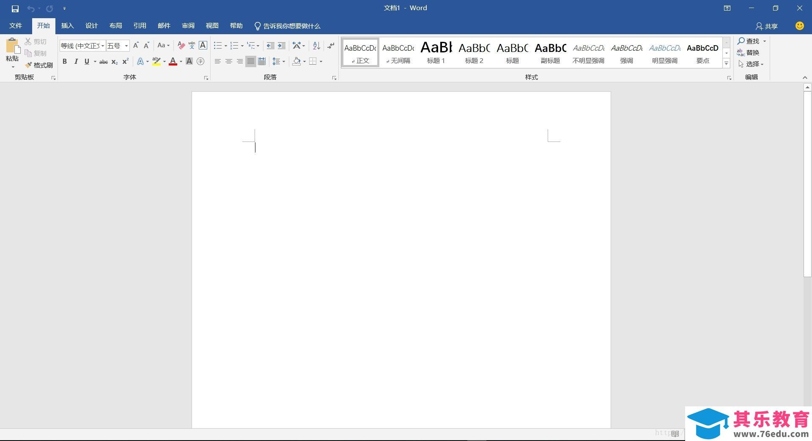Open the Borders dropdown
Viewport: 812px width, 441px height.
pos(321,62)
